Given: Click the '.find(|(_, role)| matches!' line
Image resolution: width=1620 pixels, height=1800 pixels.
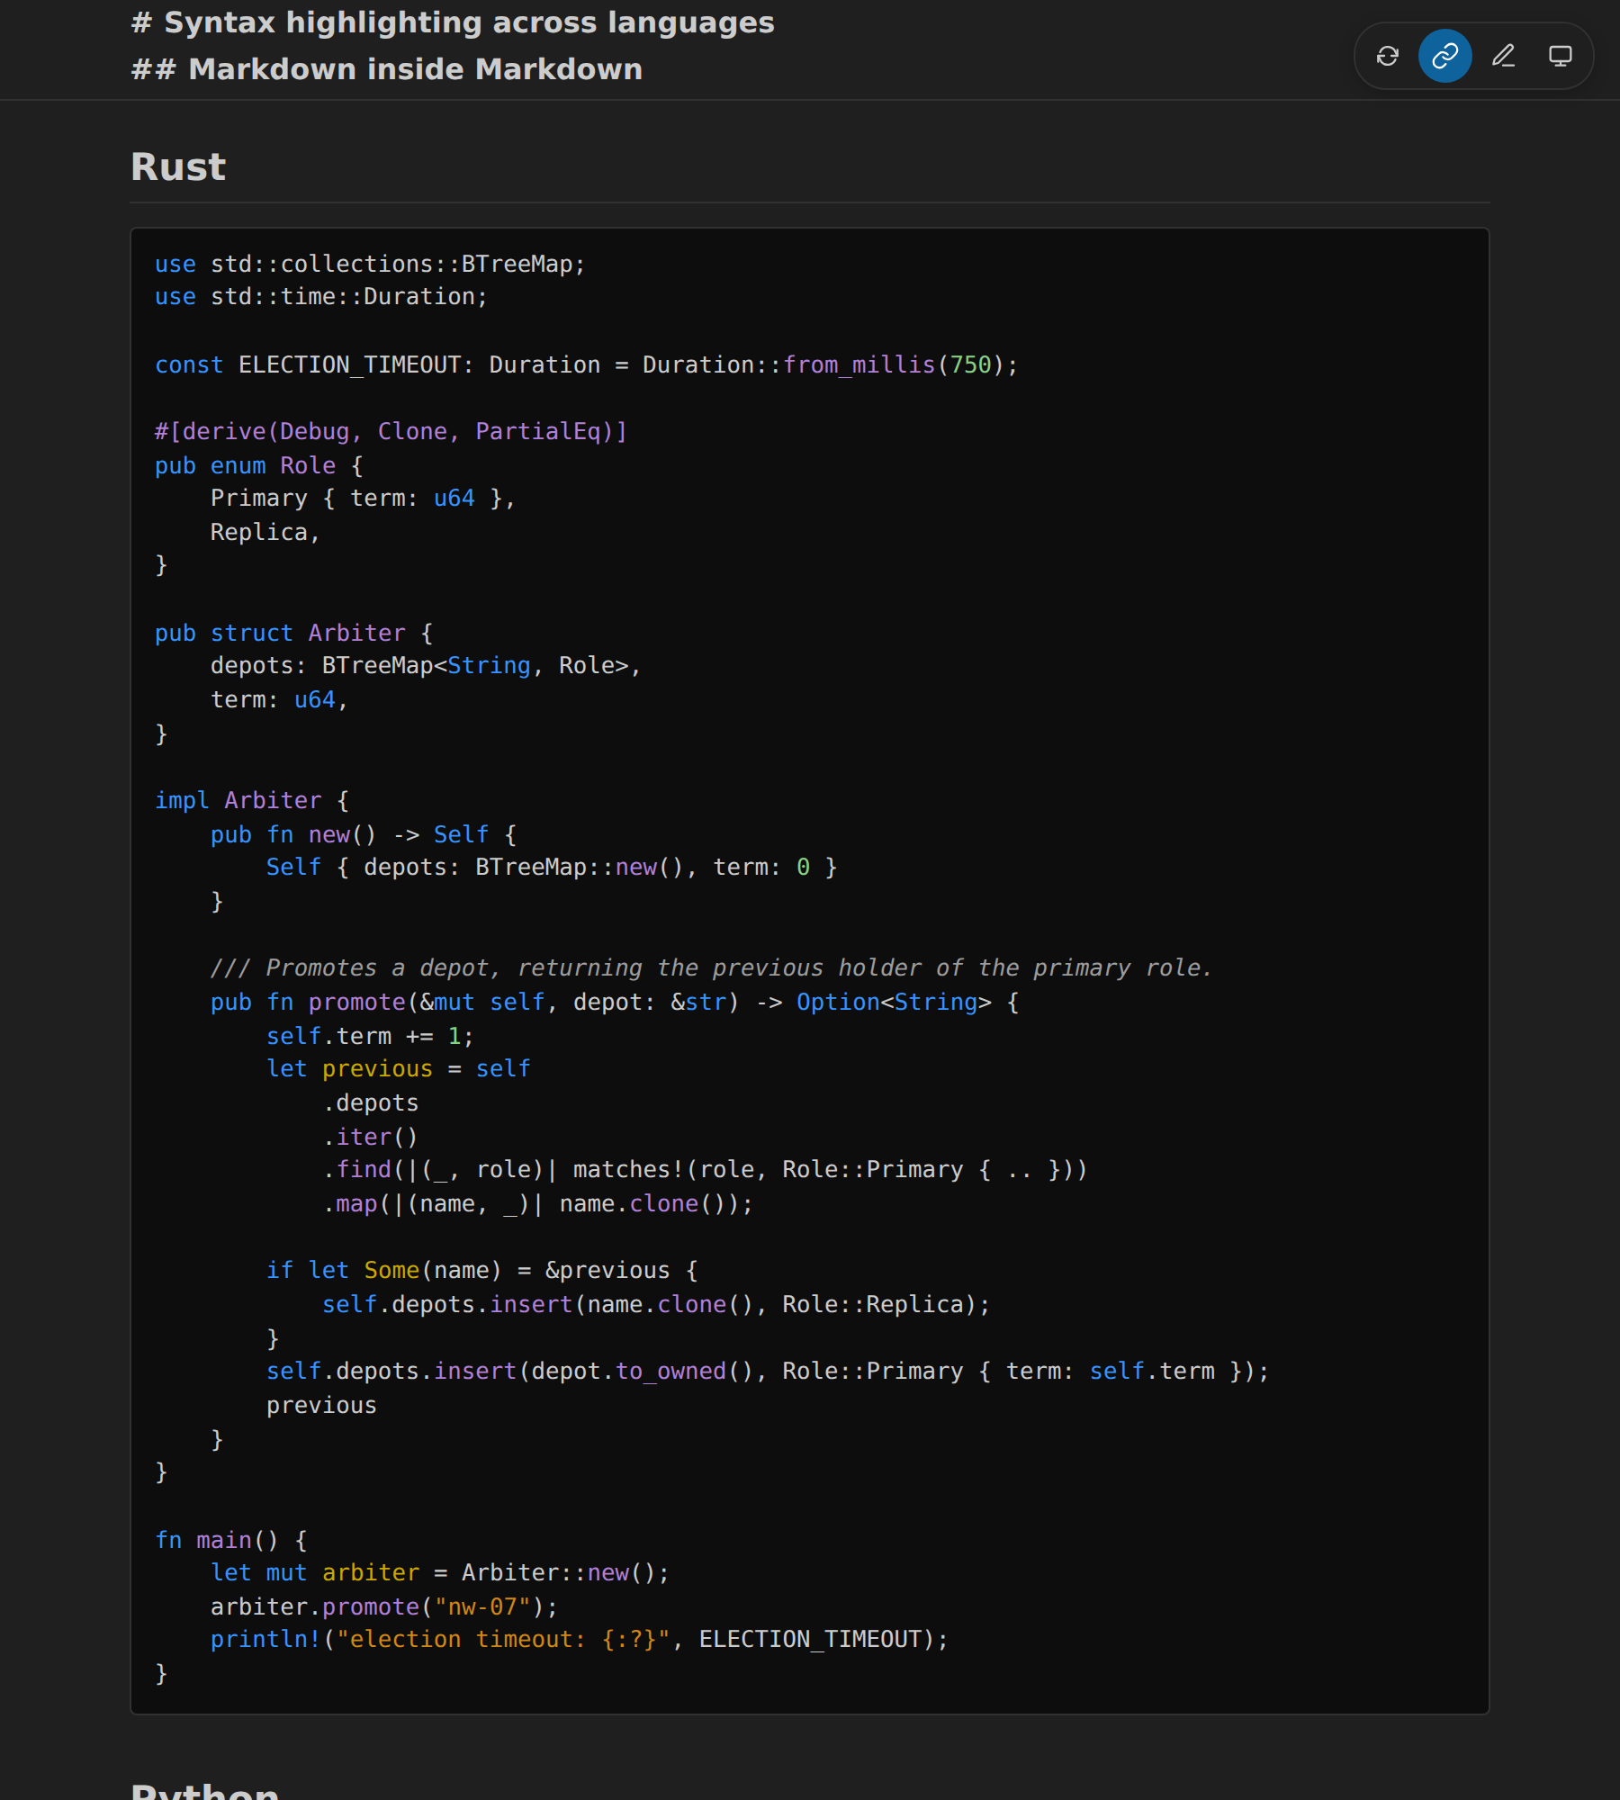Looking at the screenshot, I should point(705,1169).
